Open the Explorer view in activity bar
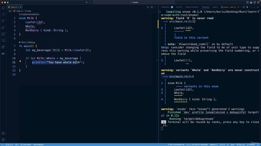The width and height of the screenshot is (261, 146). [3, 8]
